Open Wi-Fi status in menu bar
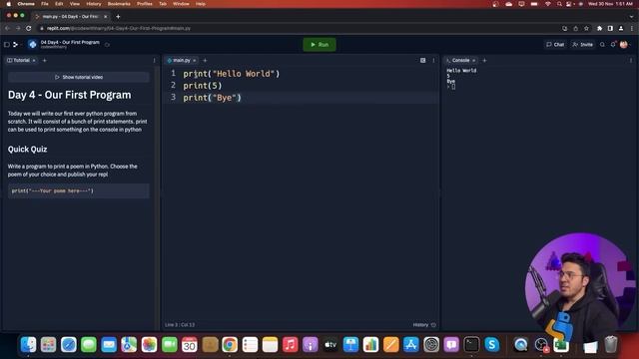 pos(548,4)
